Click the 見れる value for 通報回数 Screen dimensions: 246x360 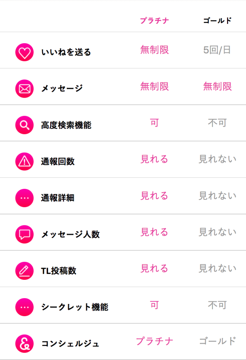point(155,159)
